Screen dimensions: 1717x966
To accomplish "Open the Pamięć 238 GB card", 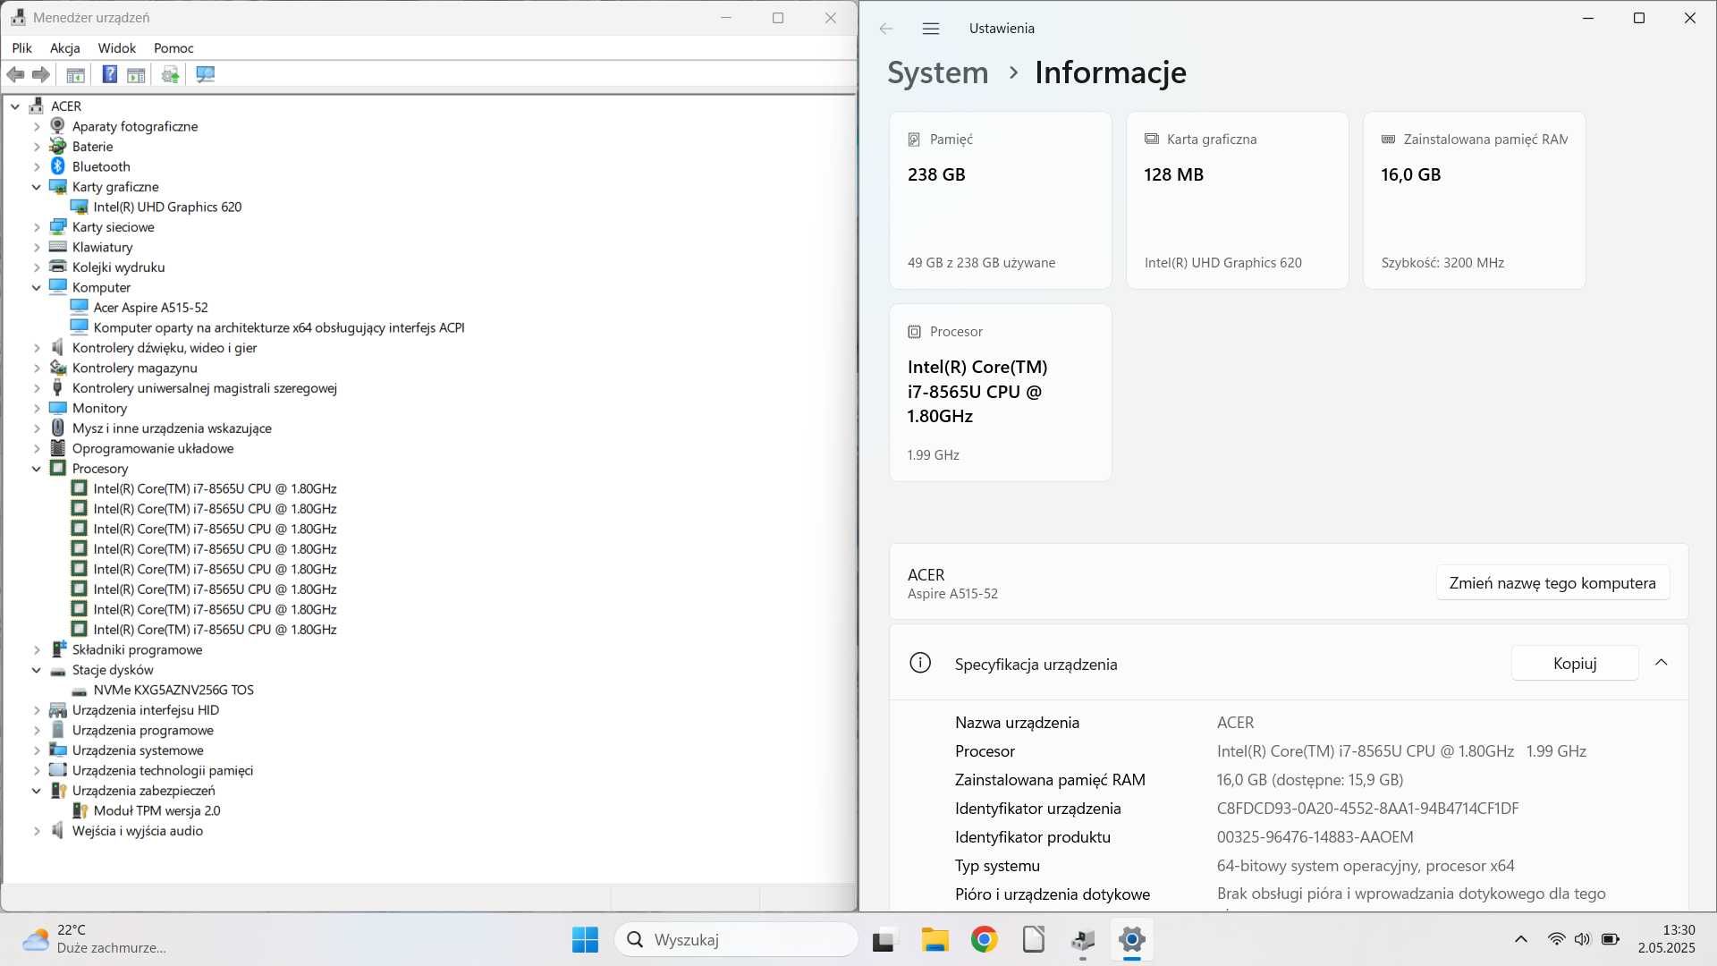I will click(x=1001, y=200).
